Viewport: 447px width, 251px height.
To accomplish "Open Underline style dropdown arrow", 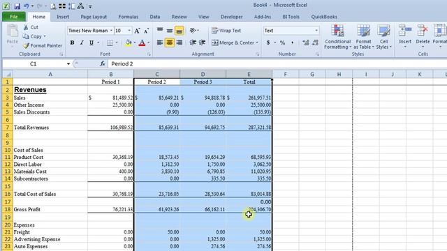I will click(x=98, y=43).
